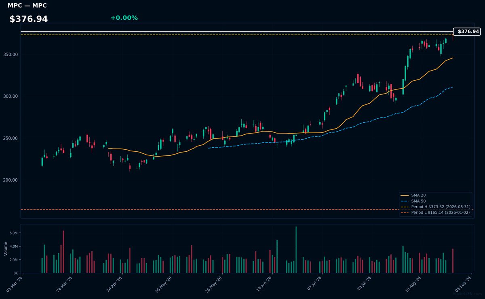This screenshot has width=485, height=299.
Task: Click the 18 Aug '26 date label
Action: 414,284
